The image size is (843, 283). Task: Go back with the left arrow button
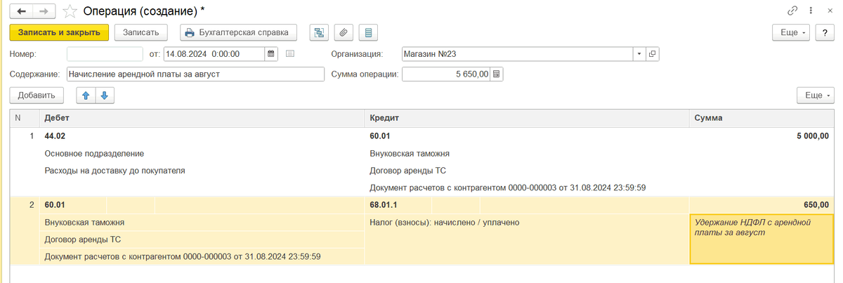coord(21,11)
